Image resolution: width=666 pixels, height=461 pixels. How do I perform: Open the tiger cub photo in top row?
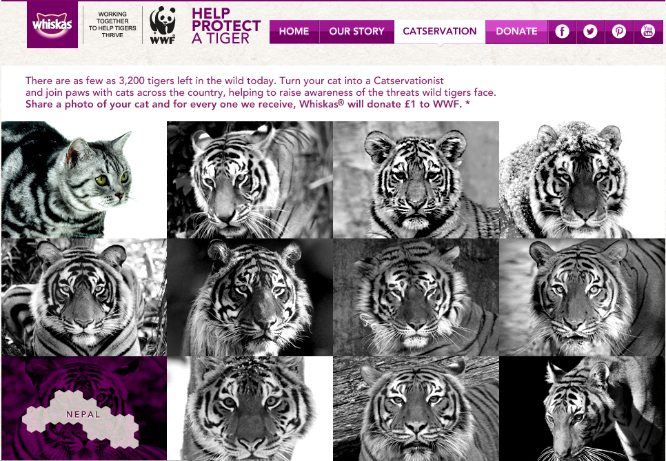point(416,180)
